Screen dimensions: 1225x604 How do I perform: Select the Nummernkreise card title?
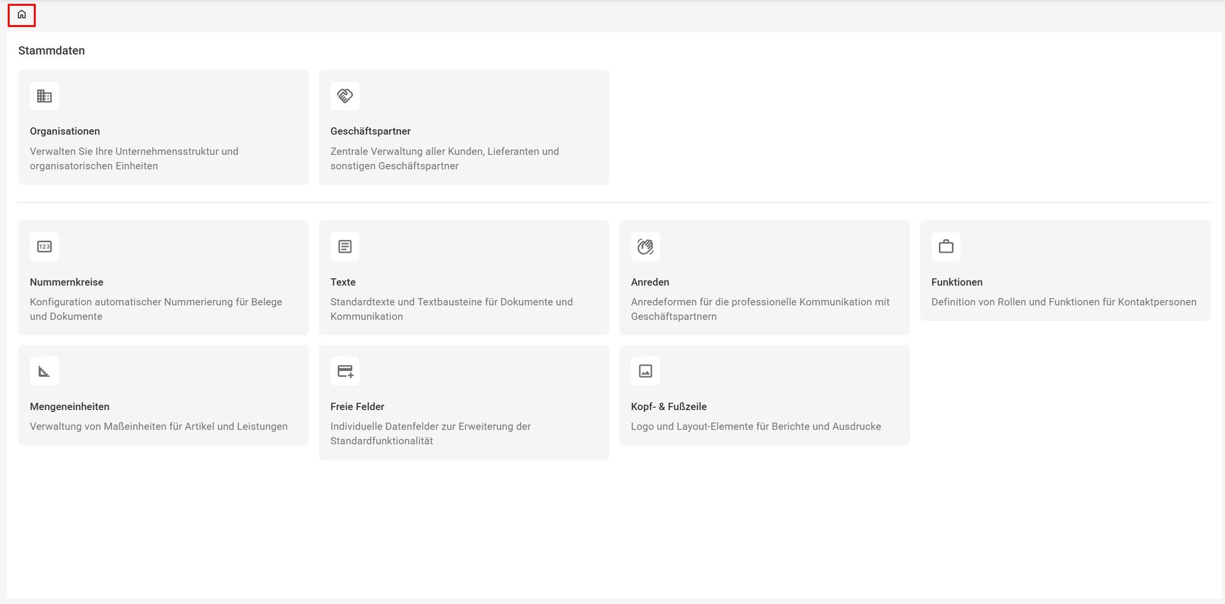(x=67, y=282)
